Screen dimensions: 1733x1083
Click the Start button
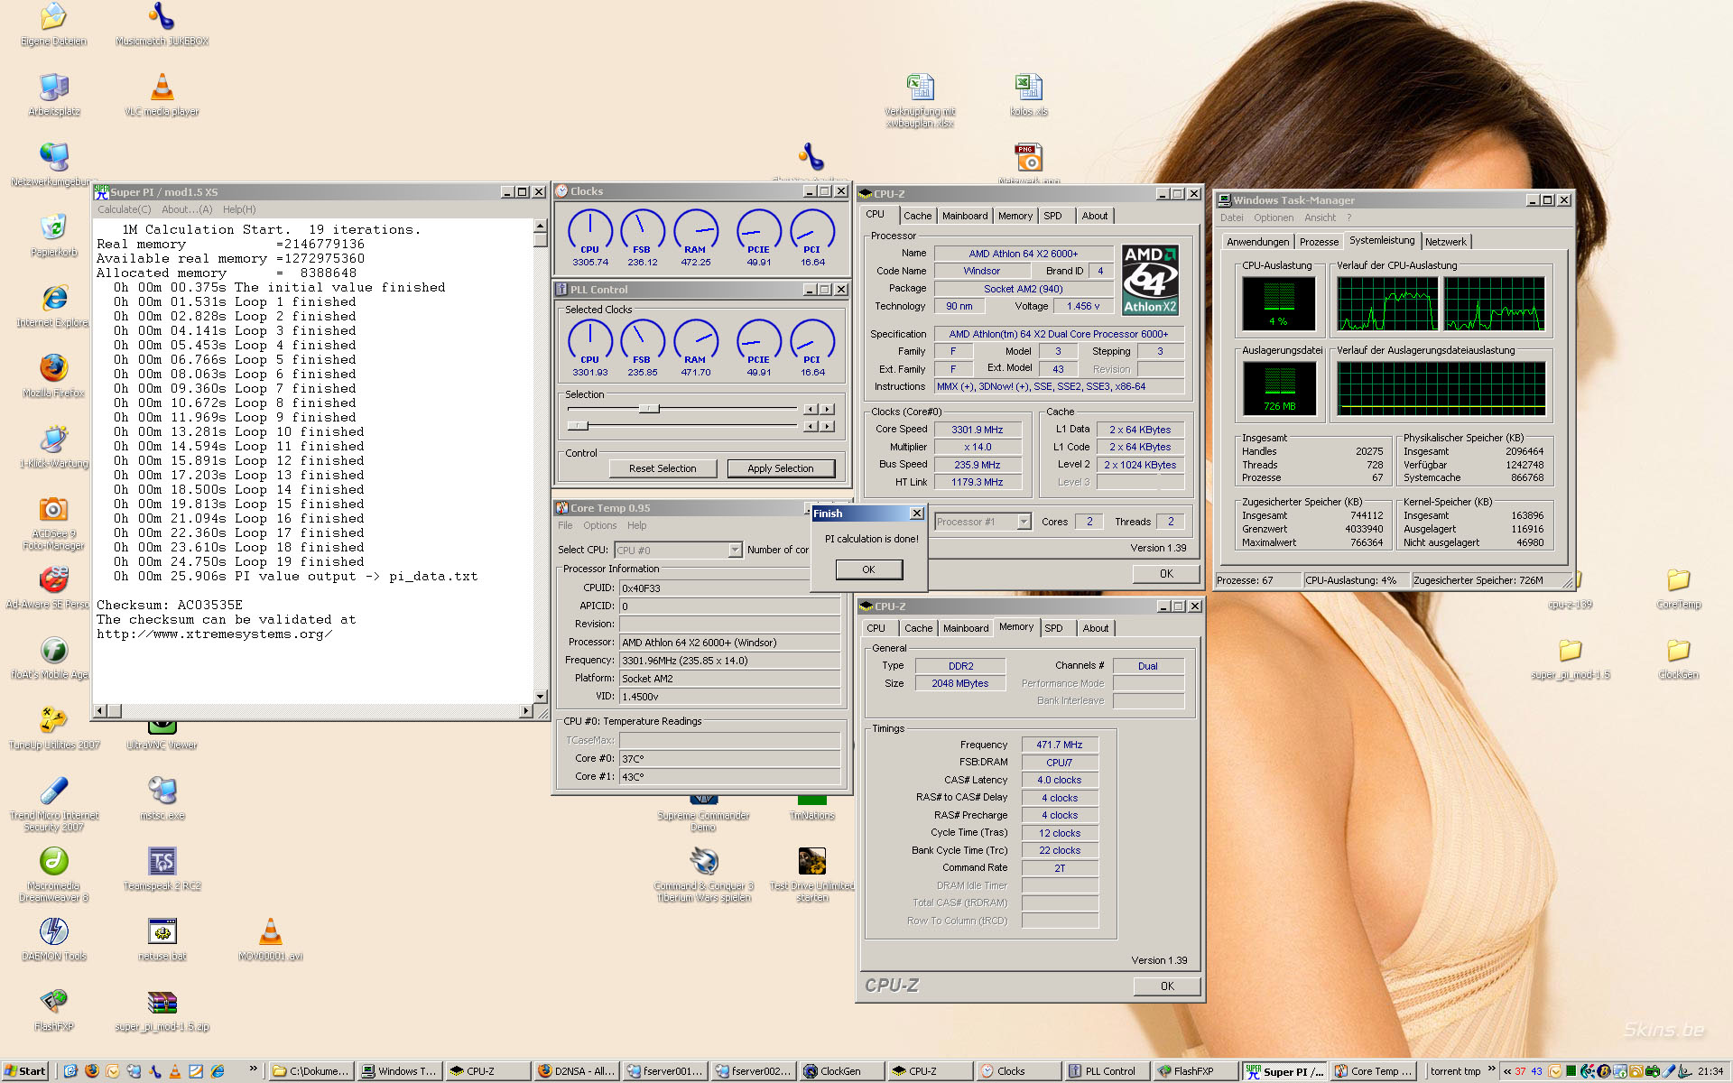(x=25, y=1071)
